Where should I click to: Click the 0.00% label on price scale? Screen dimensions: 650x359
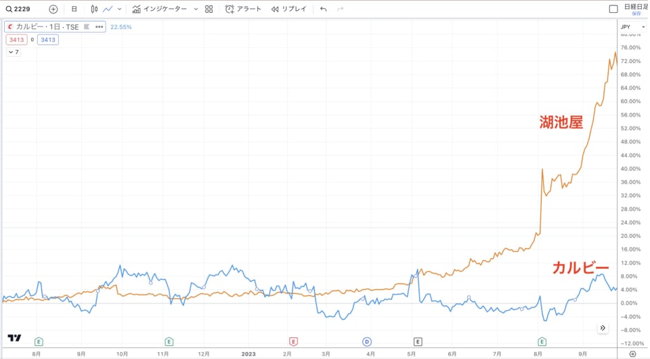(630, 303)
